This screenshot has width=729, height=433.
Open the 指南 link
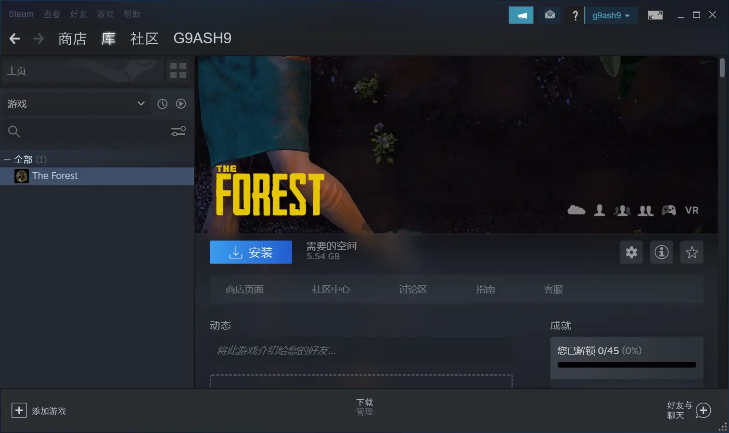coord(486,290)
